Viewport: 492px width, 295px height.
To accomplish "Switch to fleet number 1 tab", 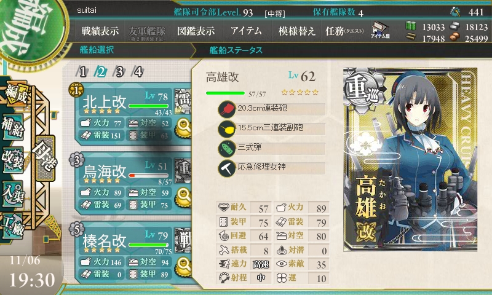I will [x=82, y=72].
